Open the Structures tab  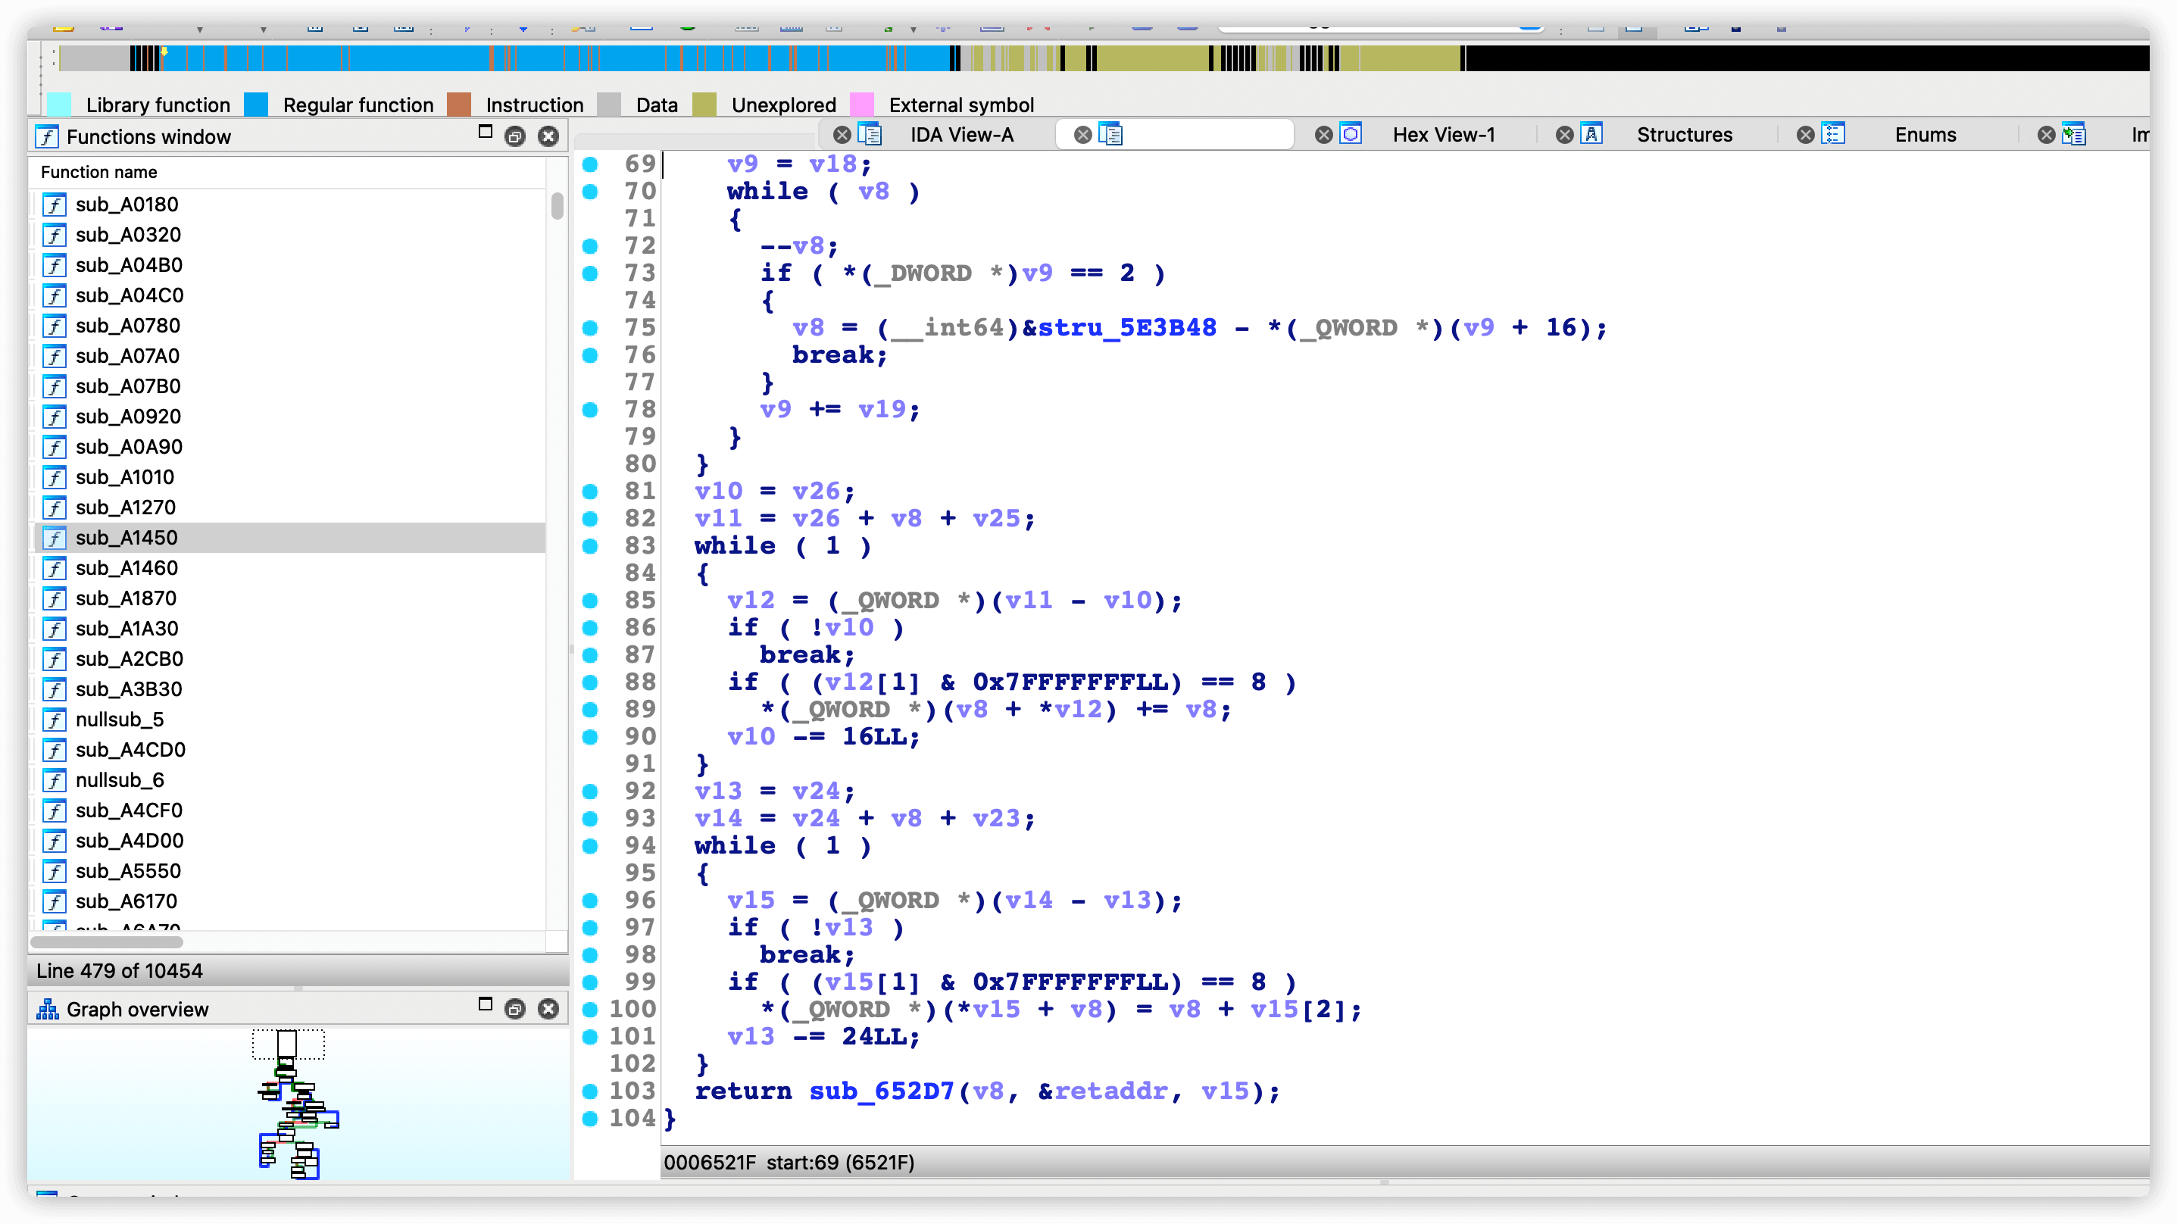[1685, 134]
